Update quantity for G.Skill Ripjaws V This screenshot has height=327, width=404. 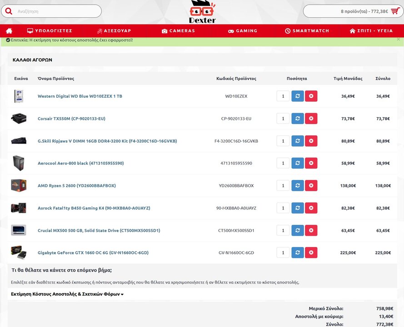coord(298,141)
